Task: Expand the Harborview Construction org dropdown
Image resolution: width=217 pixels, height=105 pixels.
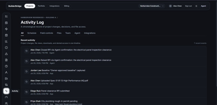Action: (152, 6)
